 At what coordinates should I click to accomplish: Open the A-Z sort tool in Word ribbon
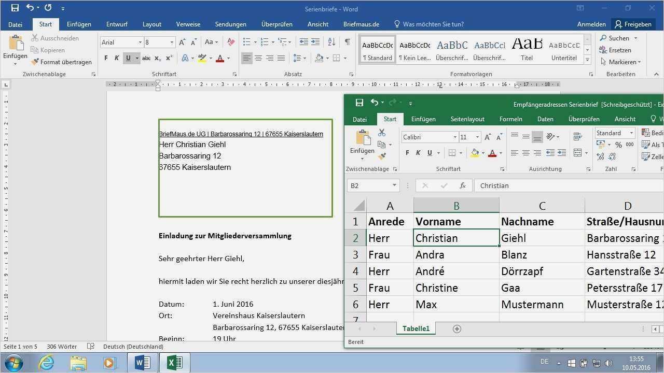click(331, 42)
